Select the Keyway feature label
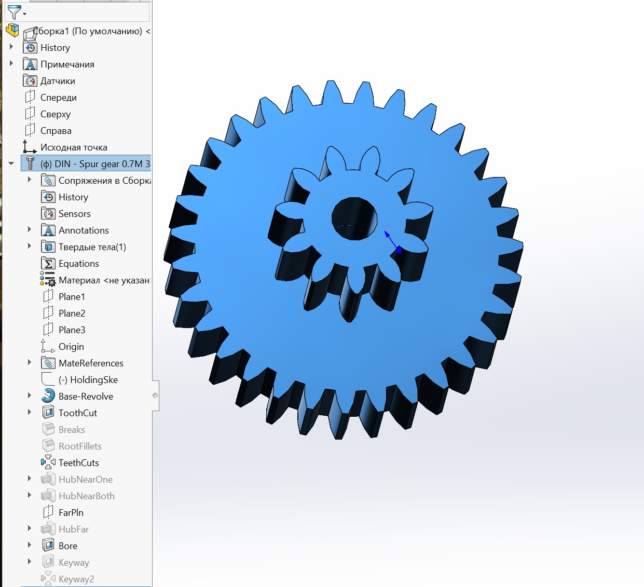Viewport: 644px width, 587px height. 74,563
